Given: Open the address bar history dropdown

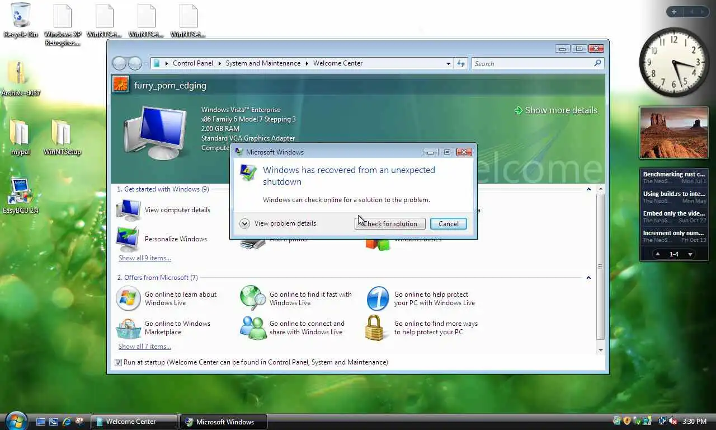Looking at the screenshot, I should (448, 63).
